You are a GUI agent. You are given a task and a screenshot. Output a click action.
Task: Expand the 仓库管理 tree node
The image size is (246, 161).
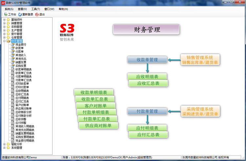(x=4, y=38)
